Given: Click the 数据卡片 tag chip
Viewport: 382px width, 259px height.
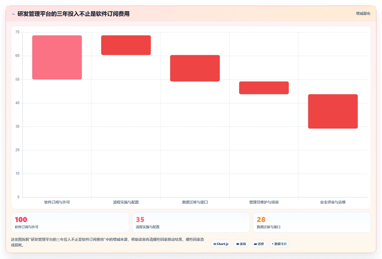Looking at the screenshot, I should coord(279,244).
